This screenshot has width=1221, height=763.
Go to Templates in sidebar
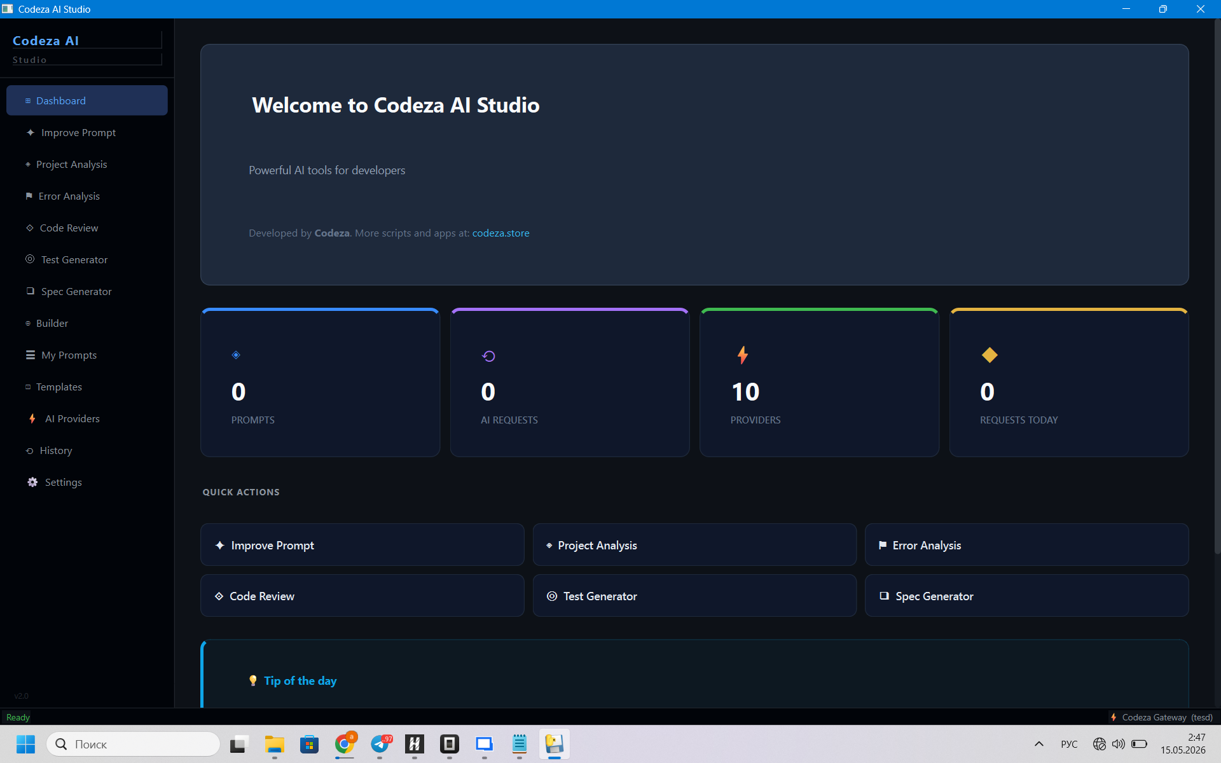[87, 387]
